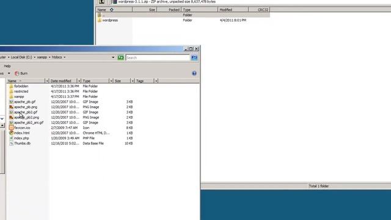The image size is (391, 220).
Task: Sort archive list by CRC32 column
Action: point(259,10)
